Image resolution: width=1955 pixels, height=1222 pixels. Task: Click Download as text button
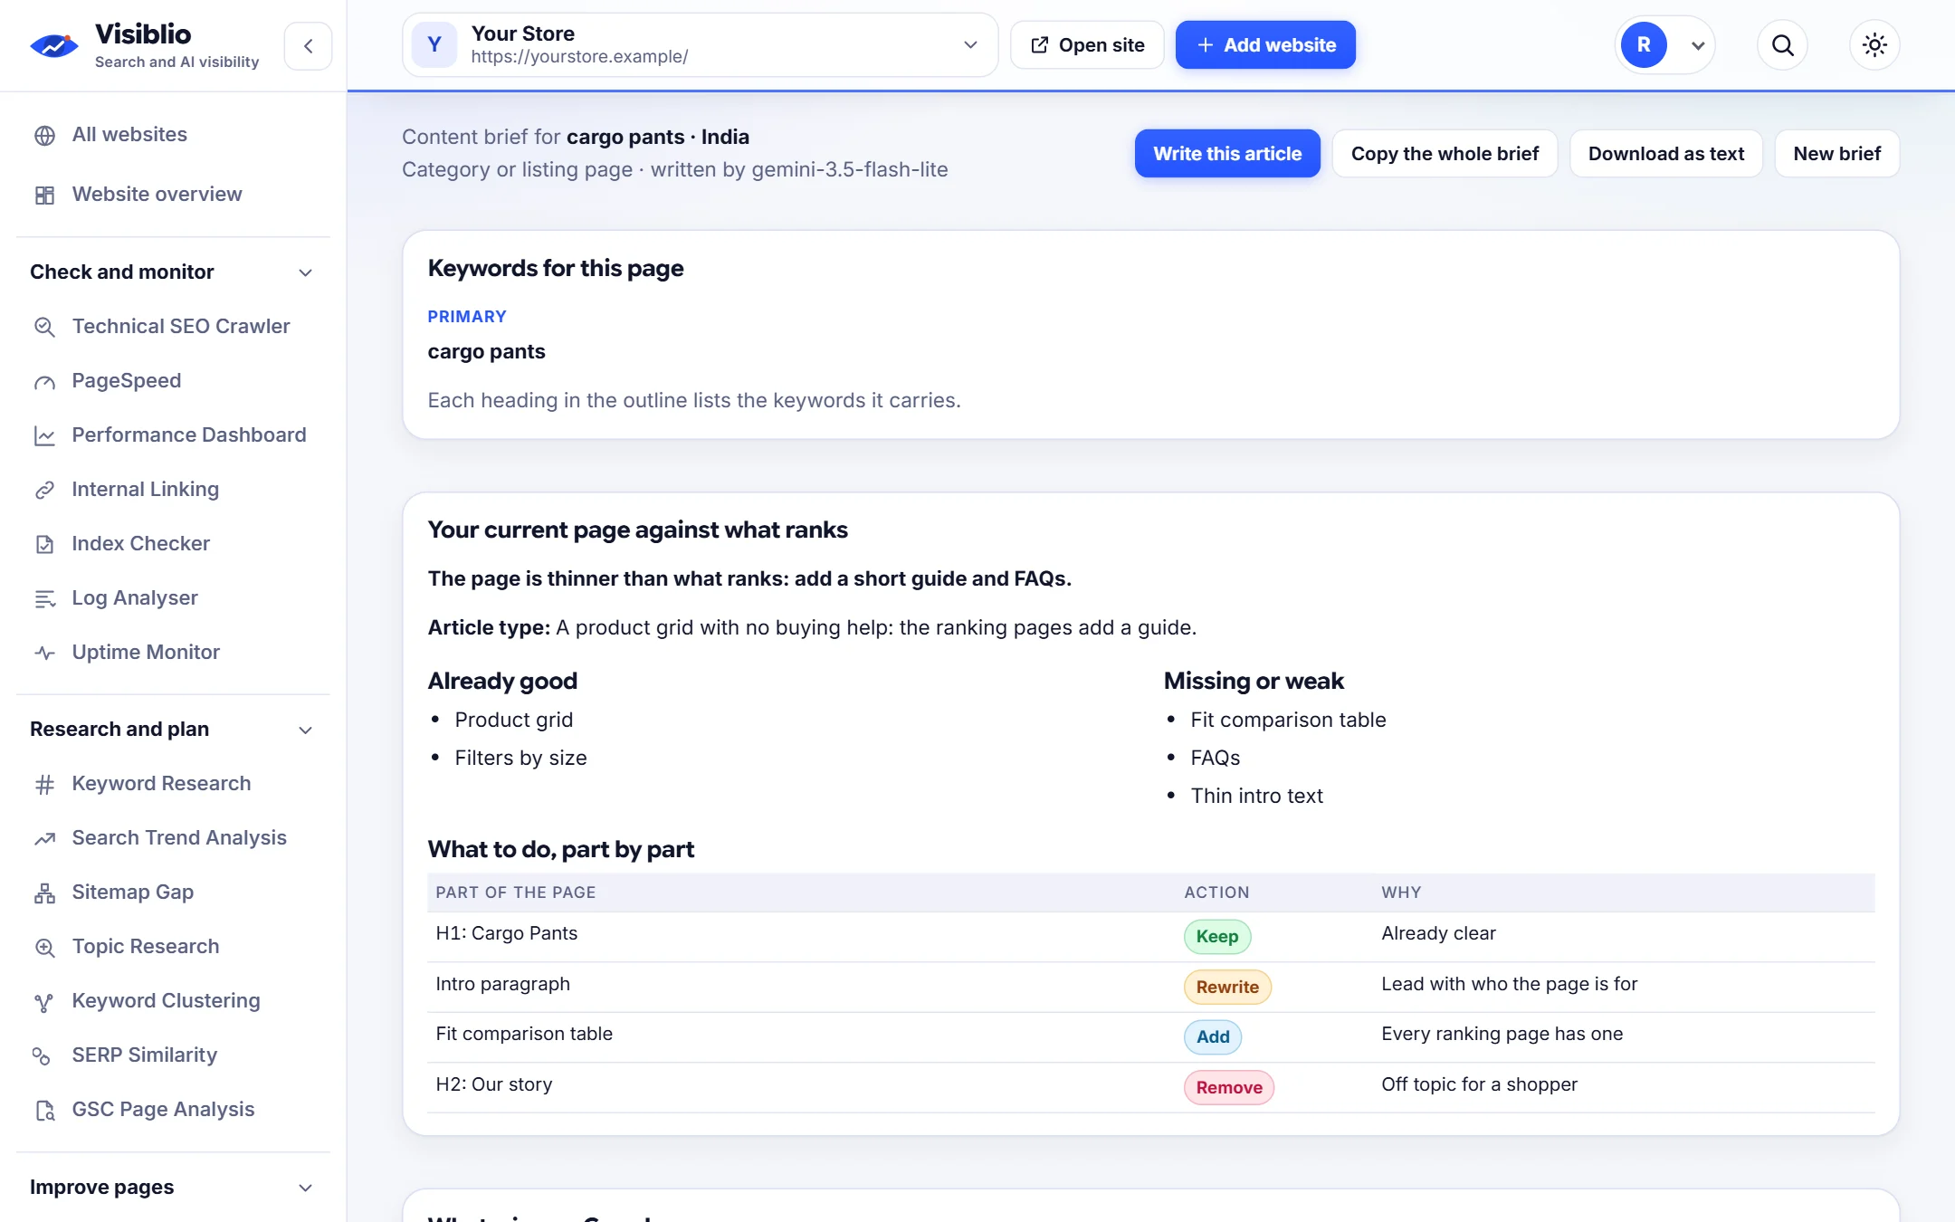(x=1665, y=154)
